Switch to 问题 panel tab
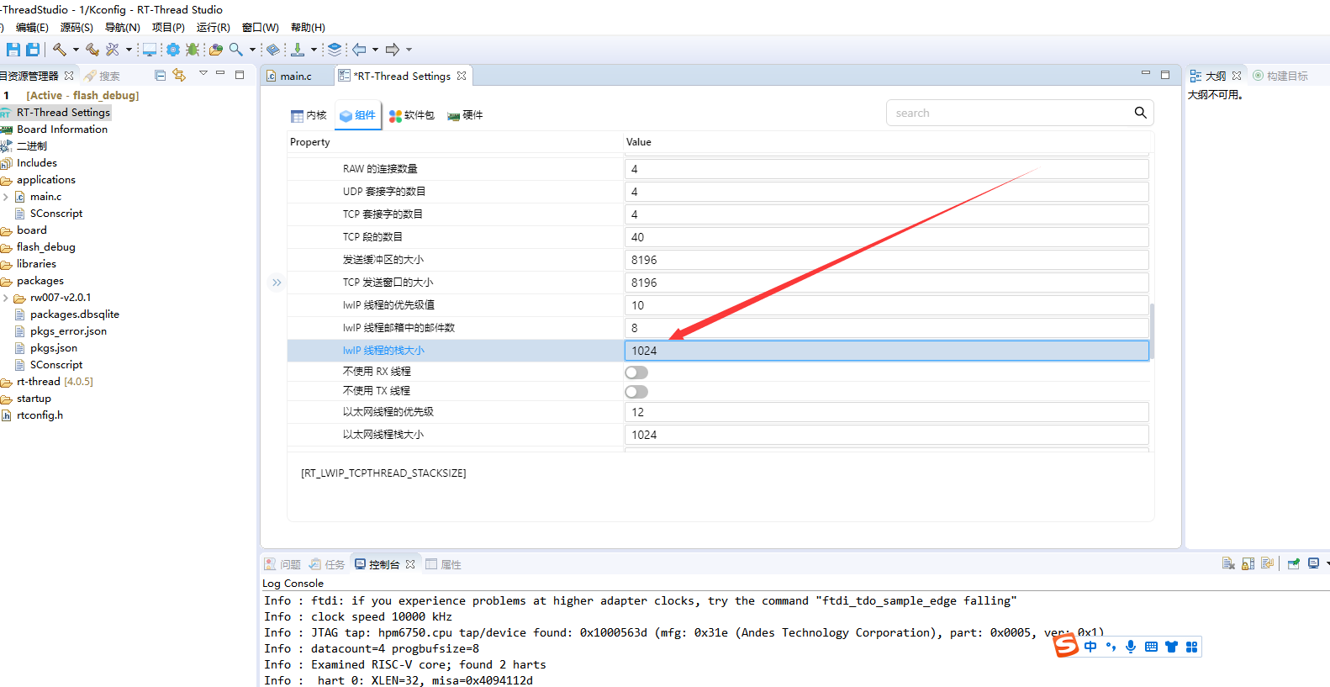The width and height of the screenshot is (1330, 687). pyautogui.click(x=282, y=564)
